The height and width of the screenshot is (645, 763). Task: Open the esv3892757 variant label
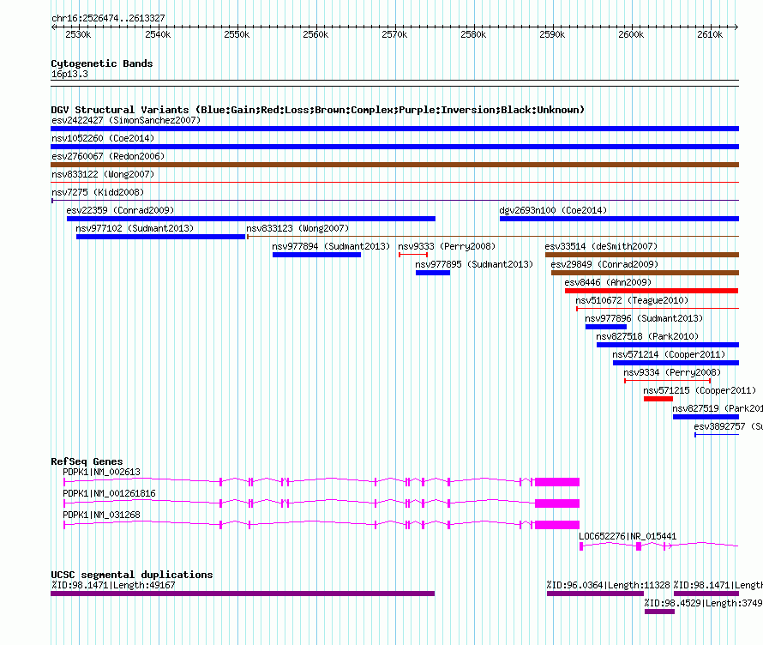(728, 426)
